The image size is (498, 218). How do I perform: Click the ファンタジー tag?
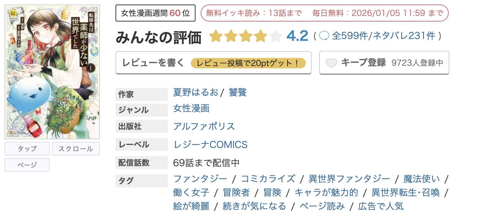200,179
